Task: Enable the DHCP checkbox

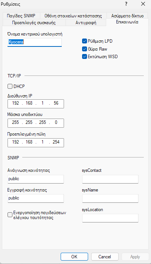Action: pyautogui.click(x=10, y=86)
